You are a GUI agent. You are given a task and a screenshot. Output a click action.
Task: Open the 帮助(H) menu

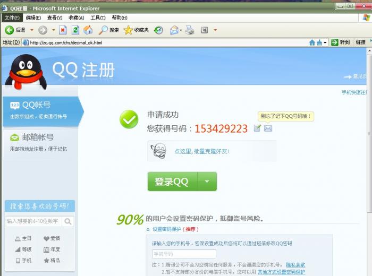[120, 18]
